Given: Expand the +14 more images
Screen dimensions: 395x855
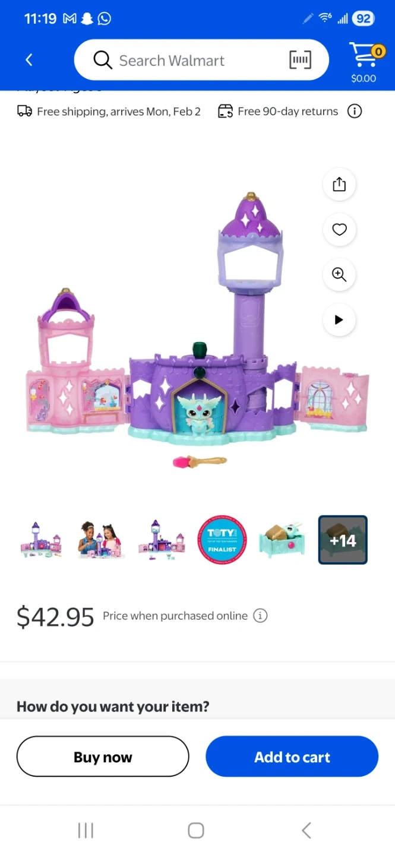Looking at the screenshot, I should [x=343, y=540].
